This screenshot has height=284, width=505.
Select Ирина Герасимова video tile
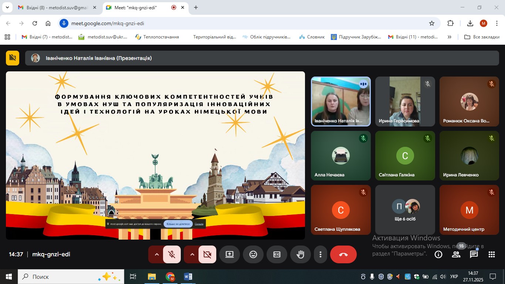pyautogui.click(x=405, y=101)
